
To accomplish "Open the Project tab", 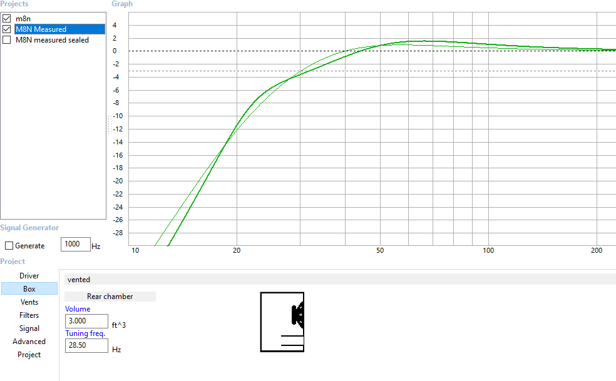I will (x=29, y=355).
